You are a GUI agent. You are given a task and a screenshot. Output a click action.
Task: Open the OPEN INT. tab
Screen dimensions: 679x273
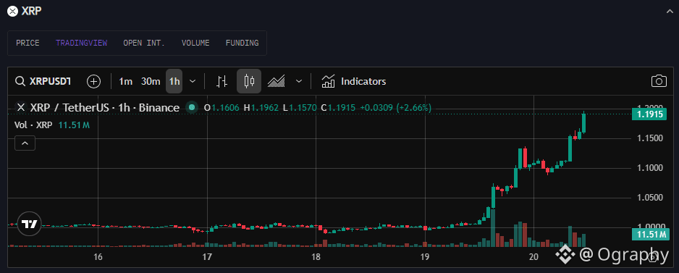pyautogui.click(x=144, y=43)
